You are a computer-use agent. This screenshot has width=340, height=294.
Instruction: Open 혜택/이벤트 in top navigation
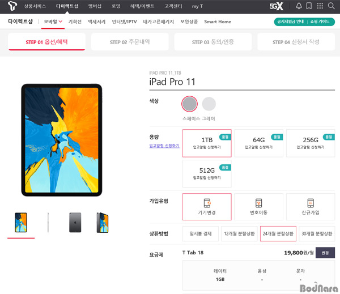tap(142, 6)
